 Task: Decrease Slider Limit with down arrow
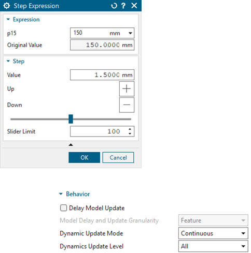point(130,133)
